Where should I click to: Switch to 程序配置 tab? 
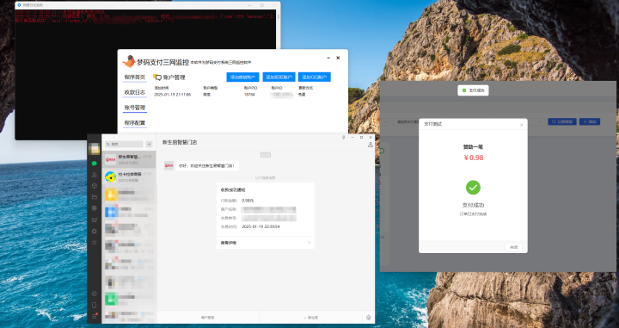pyautogui.click(x=135, y=123)
